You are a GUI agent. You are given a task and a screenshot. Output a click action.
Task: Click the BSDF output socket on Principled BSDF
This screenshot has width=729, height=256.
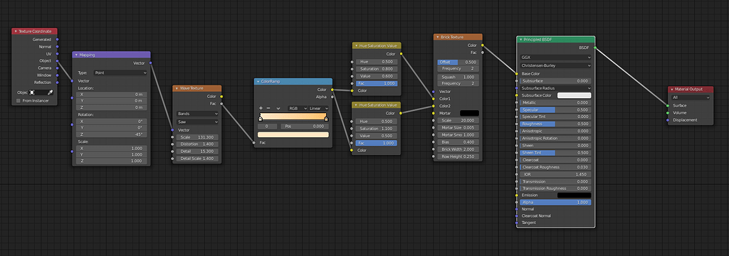[595, 48]
